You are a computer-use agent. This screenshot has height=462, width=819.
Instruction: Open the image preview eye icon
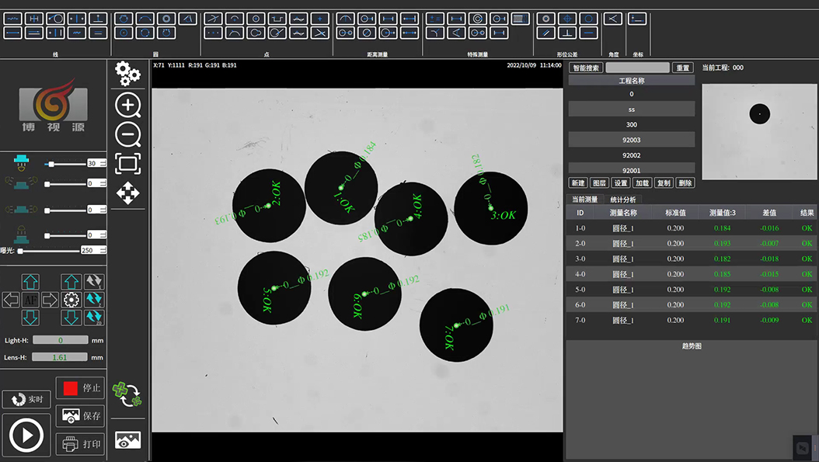point(128,440)
